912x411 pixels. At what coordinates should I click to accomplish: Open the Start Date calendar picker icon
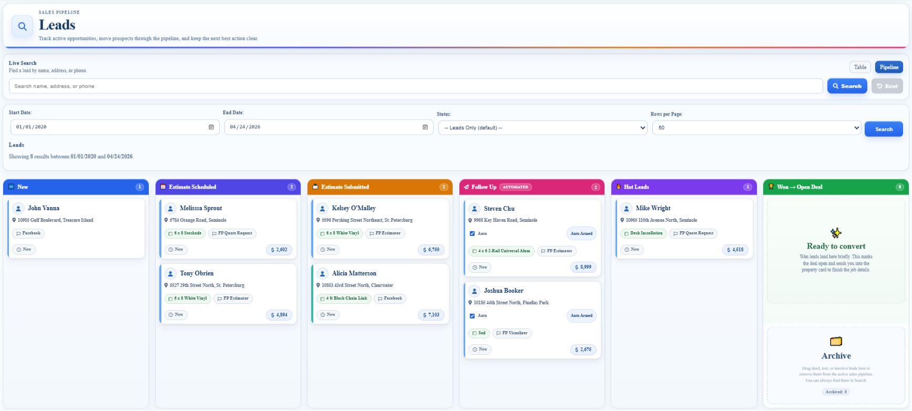211,127
